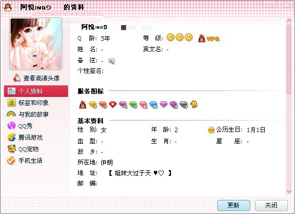Click the green diamond service icon

(133, 105)
